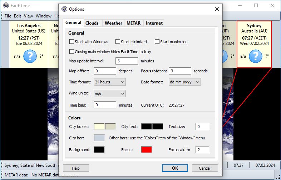The width and height of the screenshot is (281, 180).
Task: Enable Start with Windows checkbox
Action: [72, 42]
